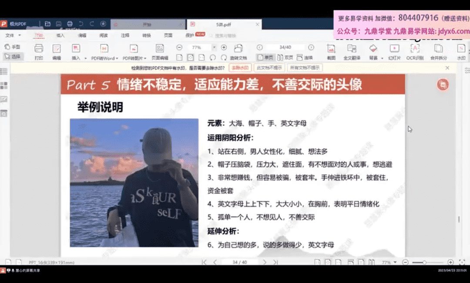Open the 77% zoom level dropdown
The image size is (470, 283).
pos(214,47)
